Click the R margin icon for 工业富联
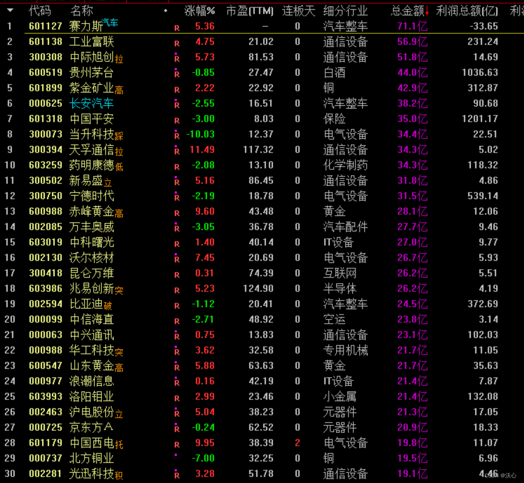524x483 pixels. click(x=177, y=44)
